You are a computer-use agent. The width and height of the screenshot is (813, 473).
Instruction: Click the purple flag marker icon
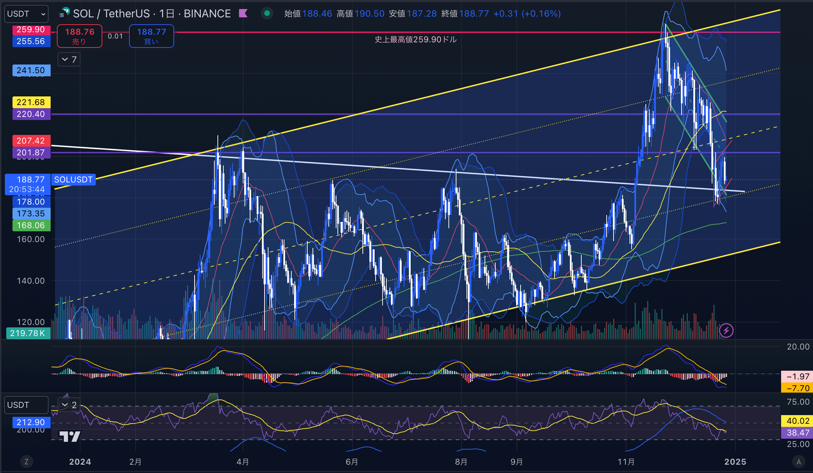(243, 14)
